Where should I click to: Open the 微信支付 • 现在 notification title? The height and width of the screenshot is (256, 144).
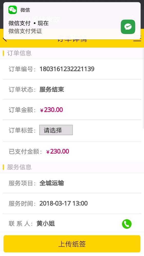[x=29, y=23]
